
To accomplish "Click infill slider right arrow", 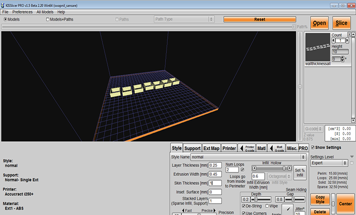I will click(289, 168).
